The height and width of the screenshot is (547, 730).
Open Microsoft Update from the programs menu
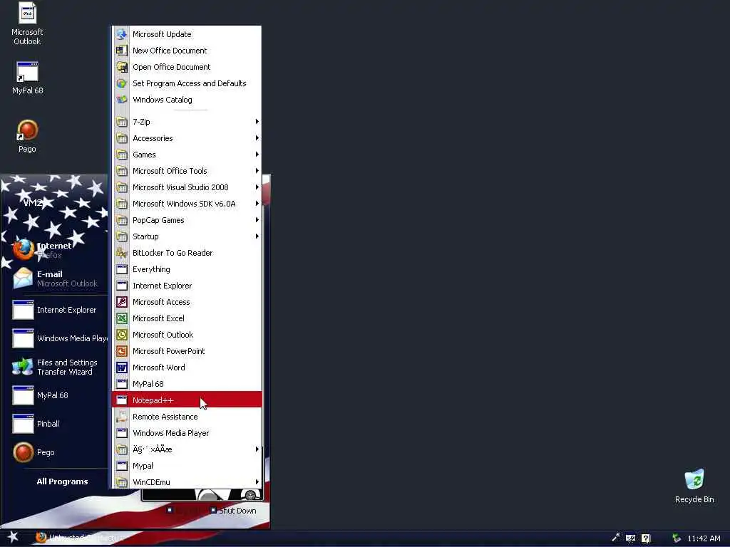click(x=186, y=34)
